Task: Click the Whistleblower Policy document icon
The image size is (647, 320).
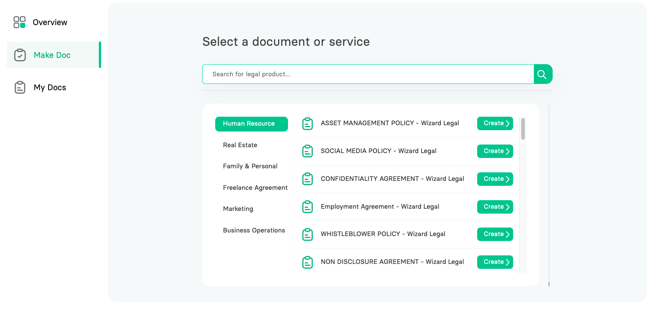Action: pos(307,234)
